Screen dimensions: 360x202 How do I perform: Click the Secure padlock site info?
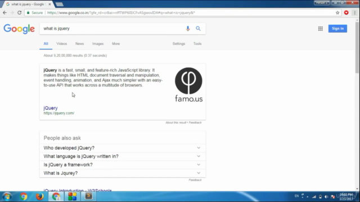35,12
